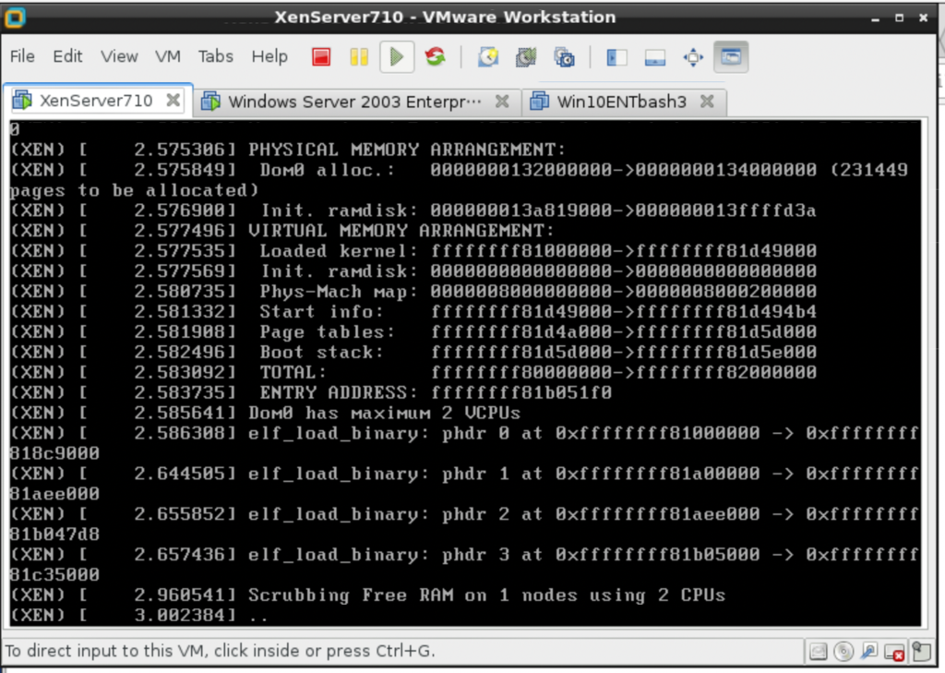This screenshot has width=945, height=673.
Task: Switch to the XenServer710 tab
Action: click(x=96, y=101)
